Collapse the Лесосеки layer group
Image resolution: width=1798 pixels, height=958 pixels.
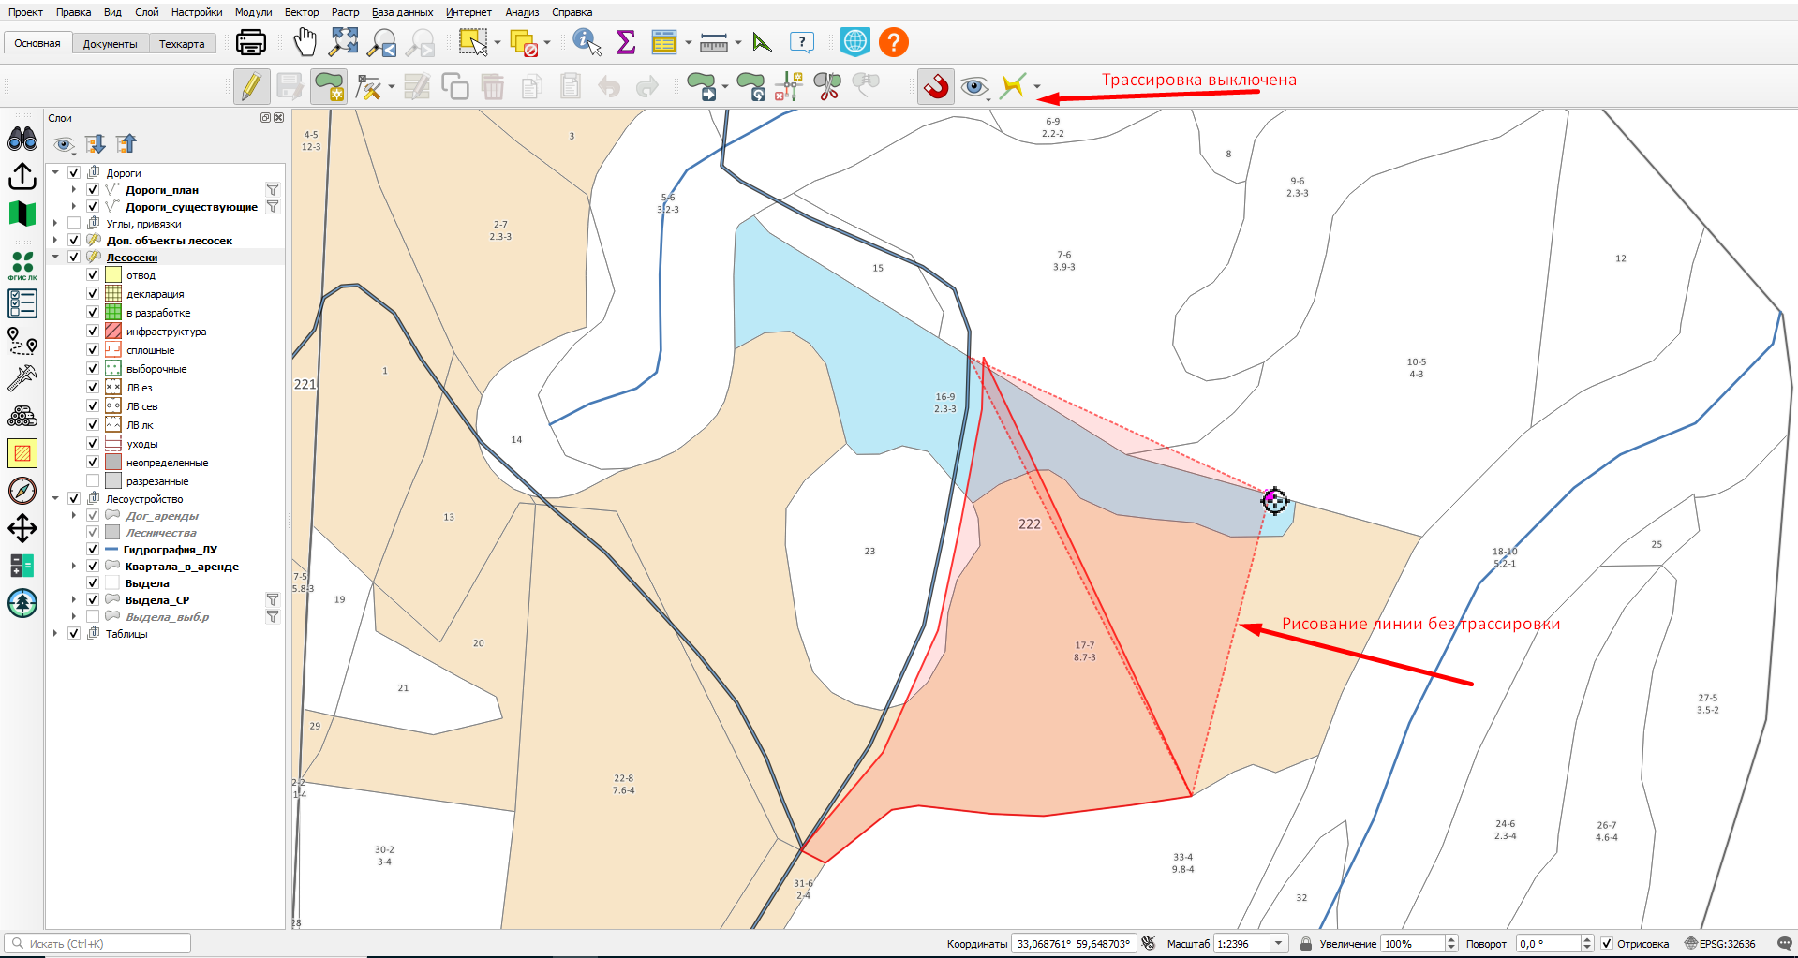pos(55,257)
